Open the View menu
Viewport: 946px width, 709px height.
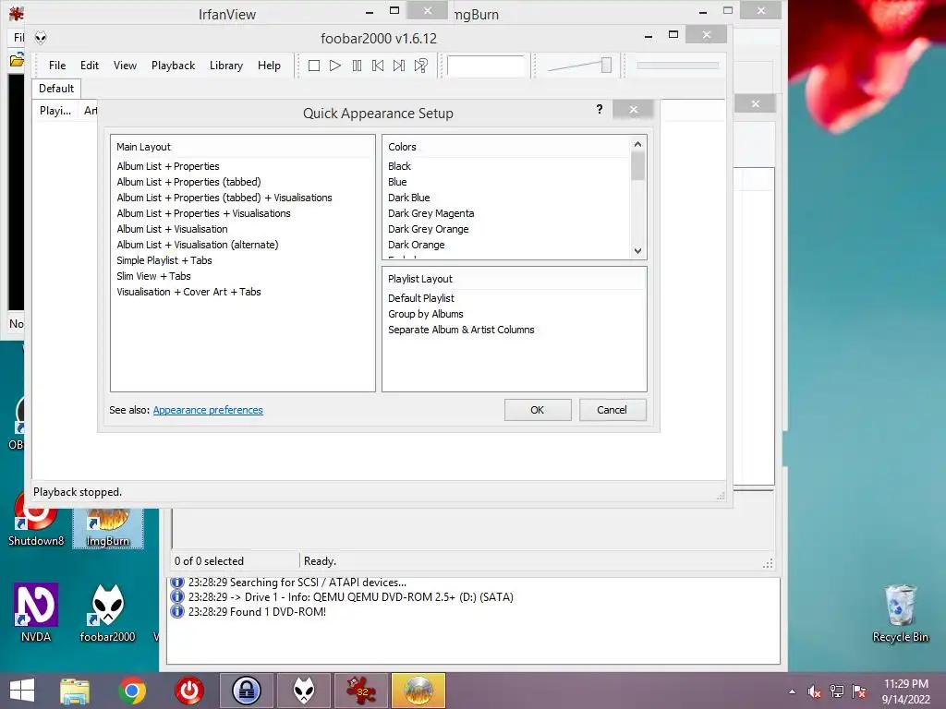pos(125,66)
